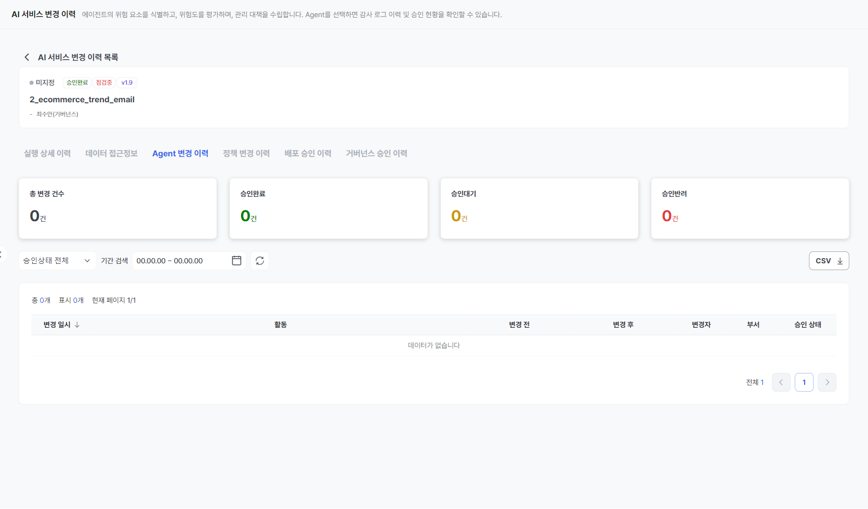The width and height of the screenshot is (868, 509).
Task: Select page 1 in pagination
Action: (x=804, y=382)
